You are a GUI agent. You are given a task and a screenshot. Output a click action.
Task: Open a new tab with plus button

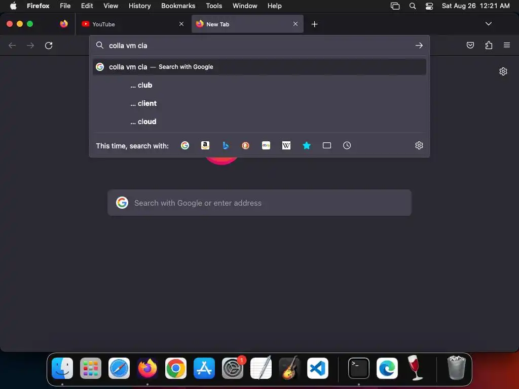pos(314,24)
